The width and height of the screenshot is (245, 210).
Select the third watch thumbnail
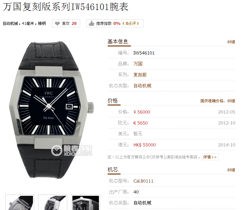pos(86,202)
